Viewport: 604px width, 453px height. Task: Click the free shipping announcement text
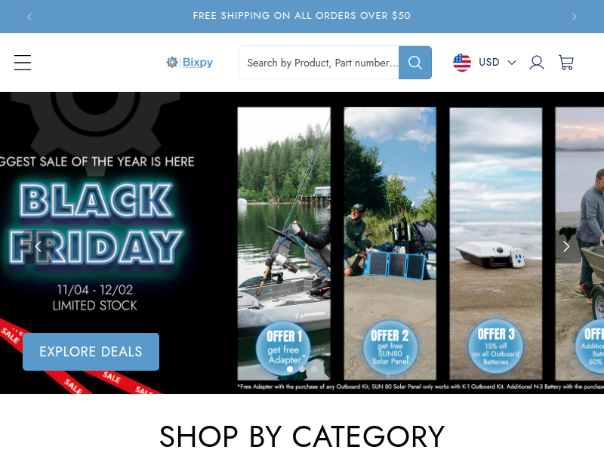point(301,16)
